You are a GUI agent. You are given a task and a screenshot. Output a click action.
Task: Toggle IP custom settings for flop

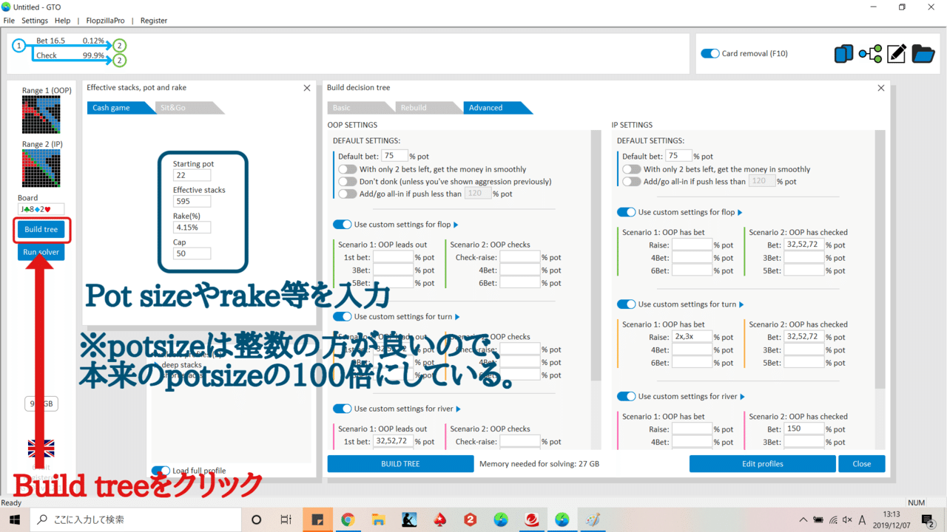click(627, 212)
